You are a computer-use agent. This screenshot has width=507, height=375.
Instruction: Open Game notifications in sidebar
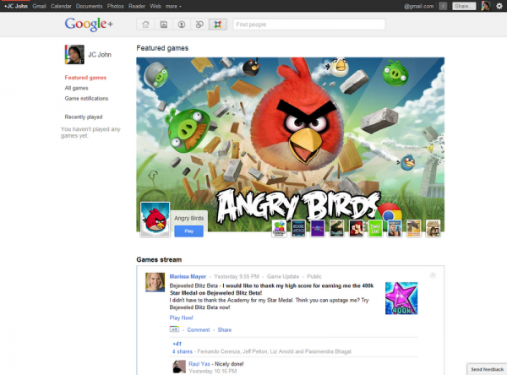coord(86,98)
